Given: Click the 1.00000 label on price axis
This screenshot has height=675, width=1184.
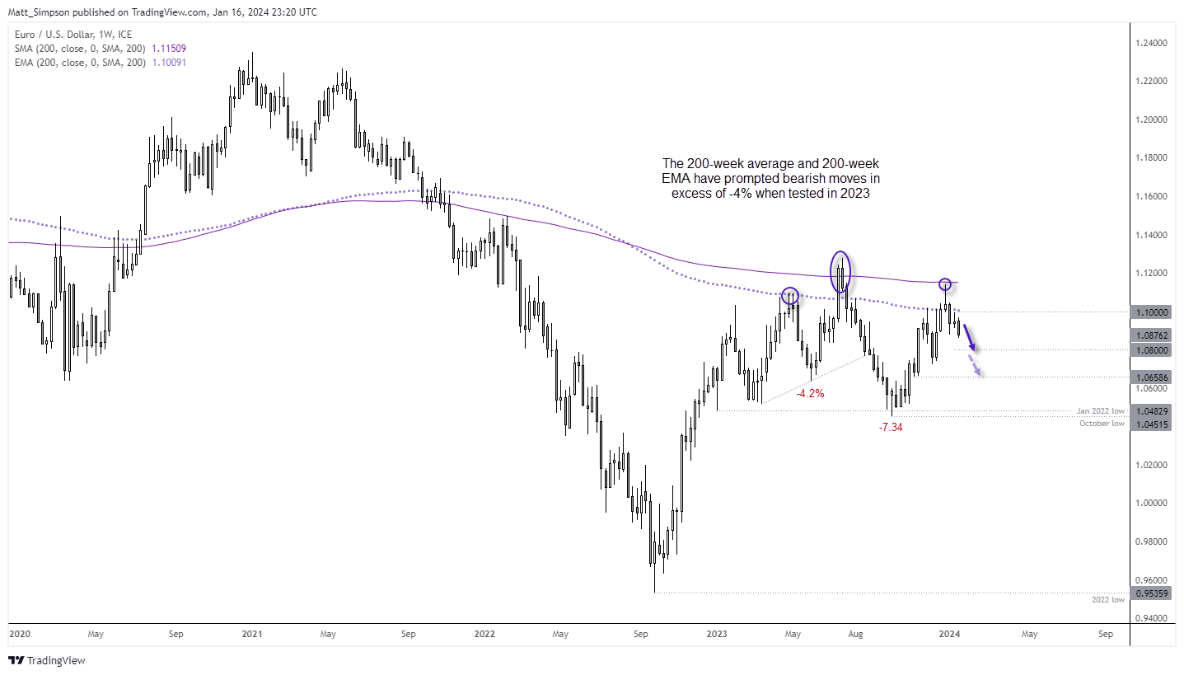Looking at the screenshot, I should click(1154, 503).
